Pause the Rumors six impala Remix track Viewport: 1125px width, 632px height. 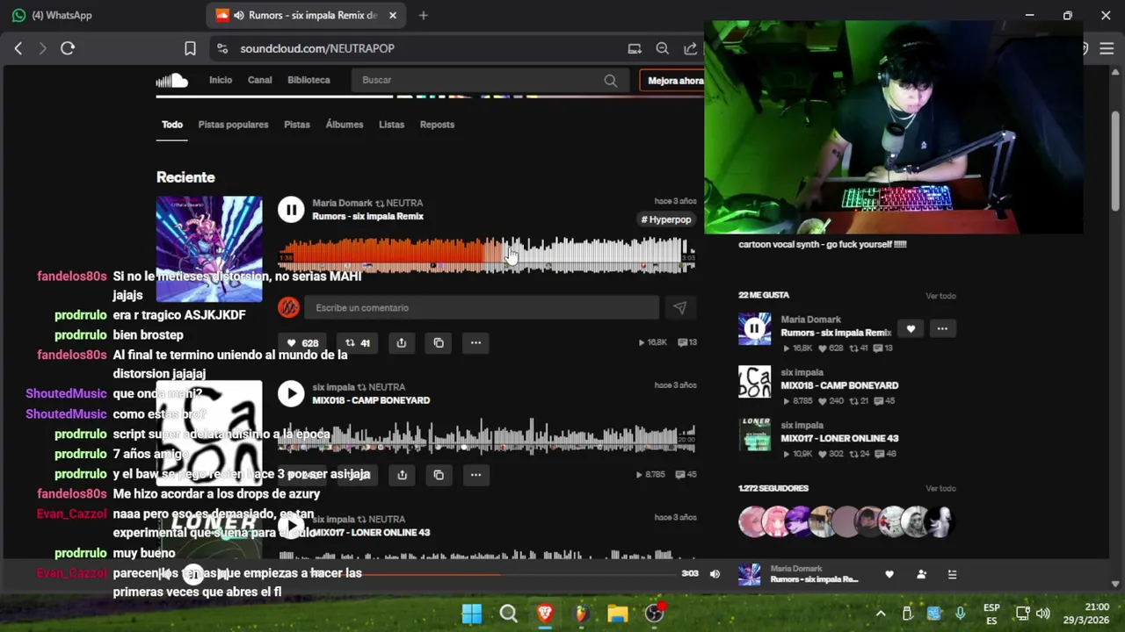pos(291,210)
